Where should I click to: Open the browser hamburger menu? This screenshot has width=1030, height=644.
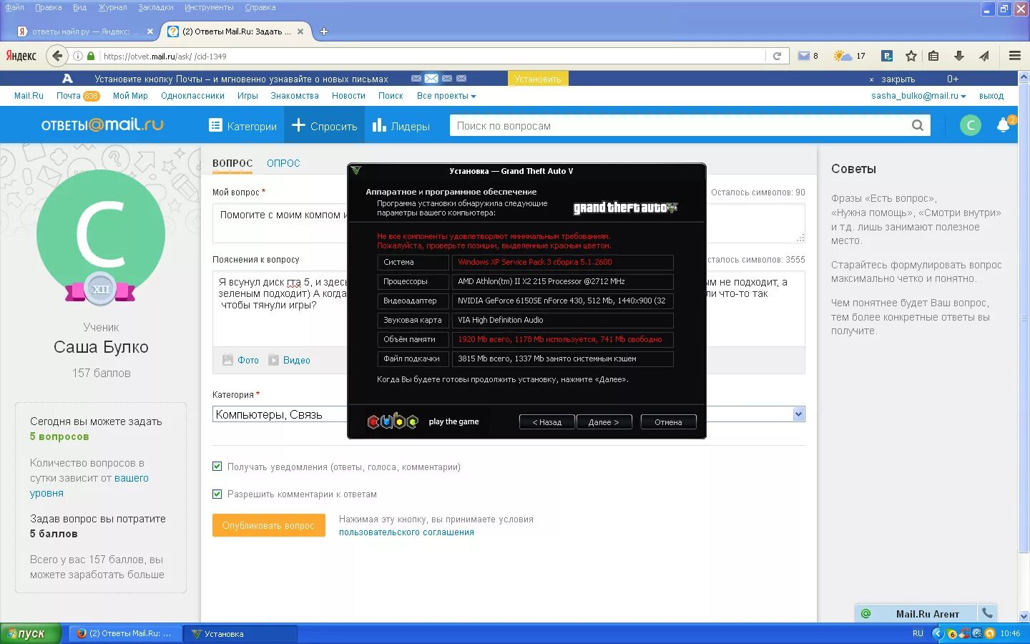(1014, 56)
